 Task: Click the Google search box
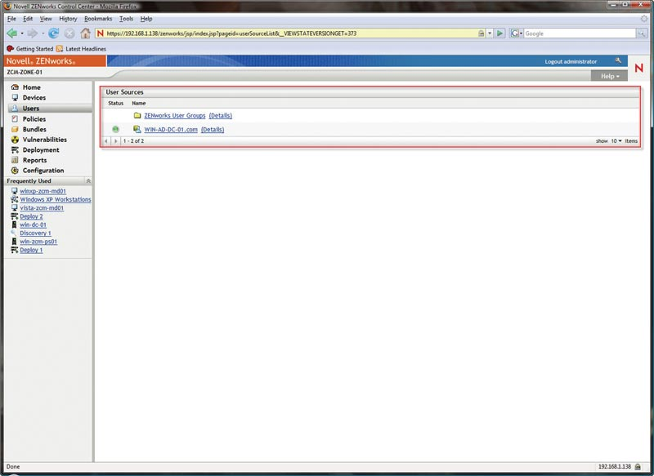580,33
